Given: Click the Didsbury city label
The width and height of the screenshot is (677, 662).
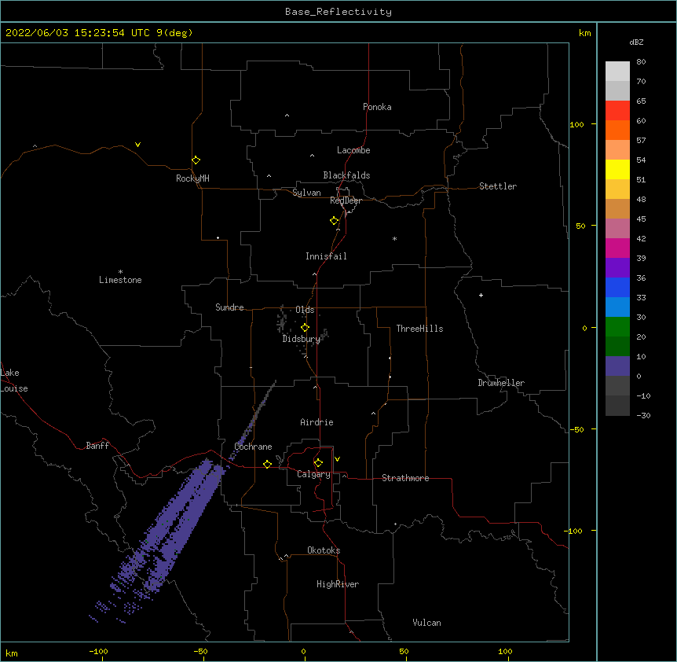Looking at the screenshot, I should point(302,339).
